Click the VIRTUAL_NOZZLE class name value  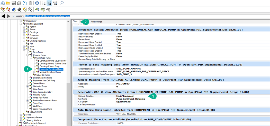tap(126, 114)
